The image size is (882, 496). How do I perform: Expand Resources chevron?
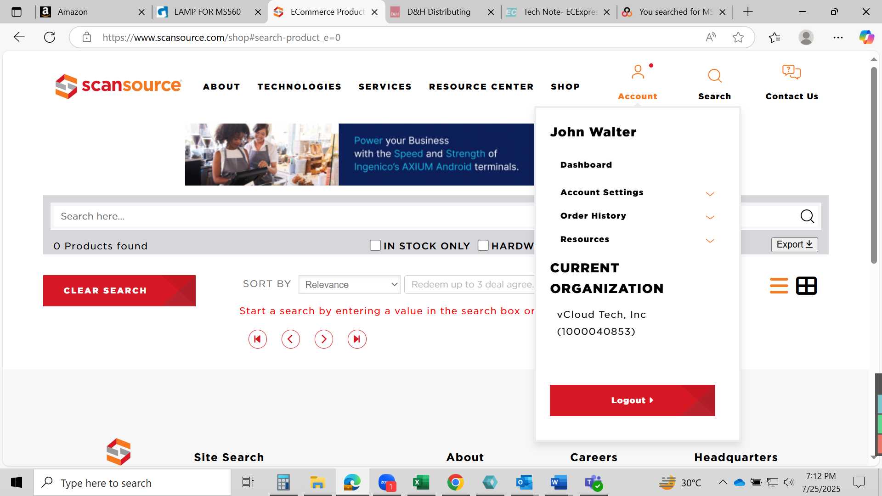pyautogui.click(x=710, y=241)
